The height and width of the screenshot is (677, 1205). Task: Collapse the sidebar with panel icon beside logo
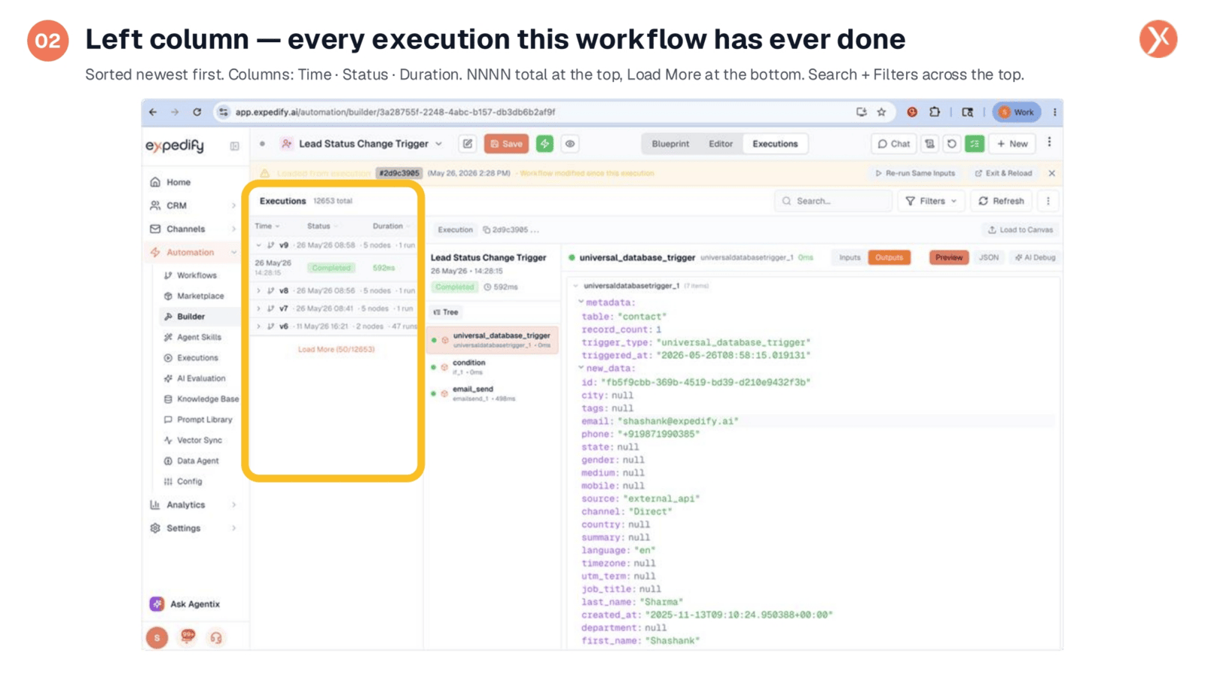[234, 146]
